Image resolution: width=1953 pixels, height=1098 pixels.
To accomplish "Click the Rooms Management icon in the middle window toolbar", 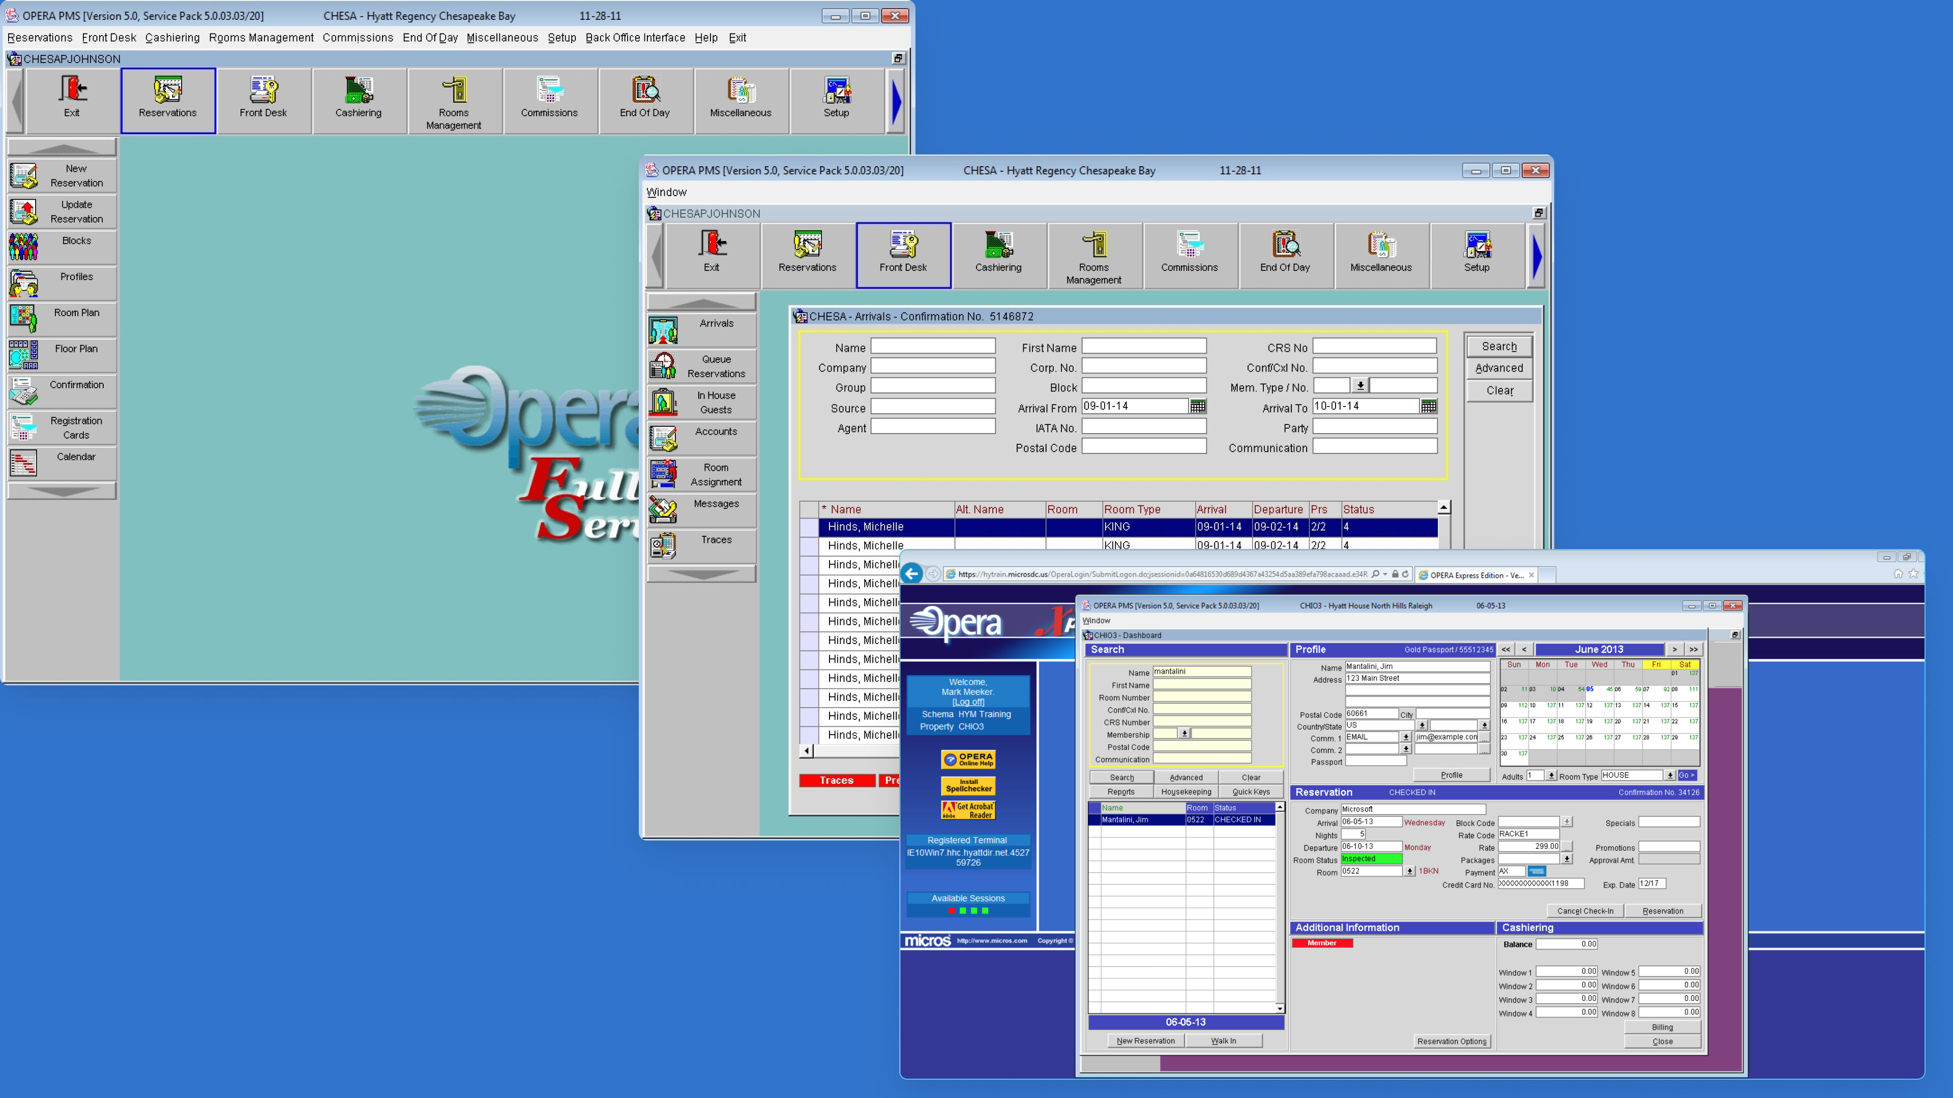I will pyautogui.click(x=1094, y=255).
